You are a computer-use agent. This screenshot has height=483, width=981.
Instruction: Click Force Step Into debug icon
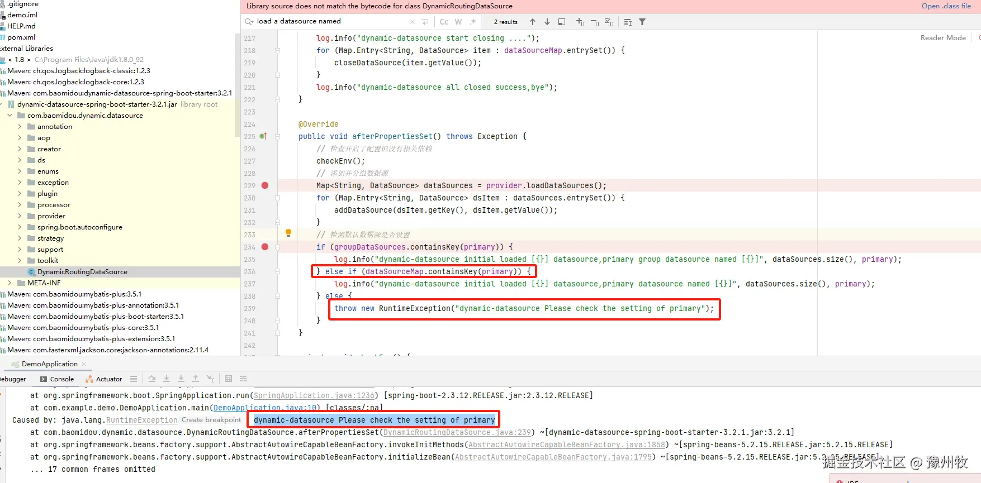181,379
